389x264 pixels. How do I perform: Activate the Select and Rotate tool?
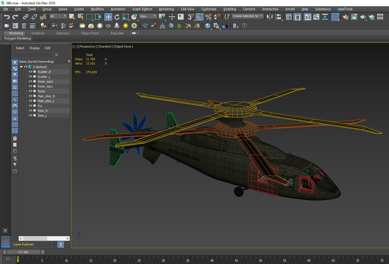tap(117, 17)
